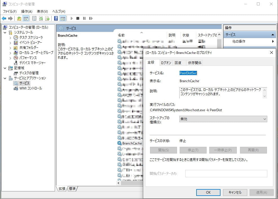Click キャンセル button
Image resolution: width=278 pixels, height=199 pixels.
coord(235,193)
